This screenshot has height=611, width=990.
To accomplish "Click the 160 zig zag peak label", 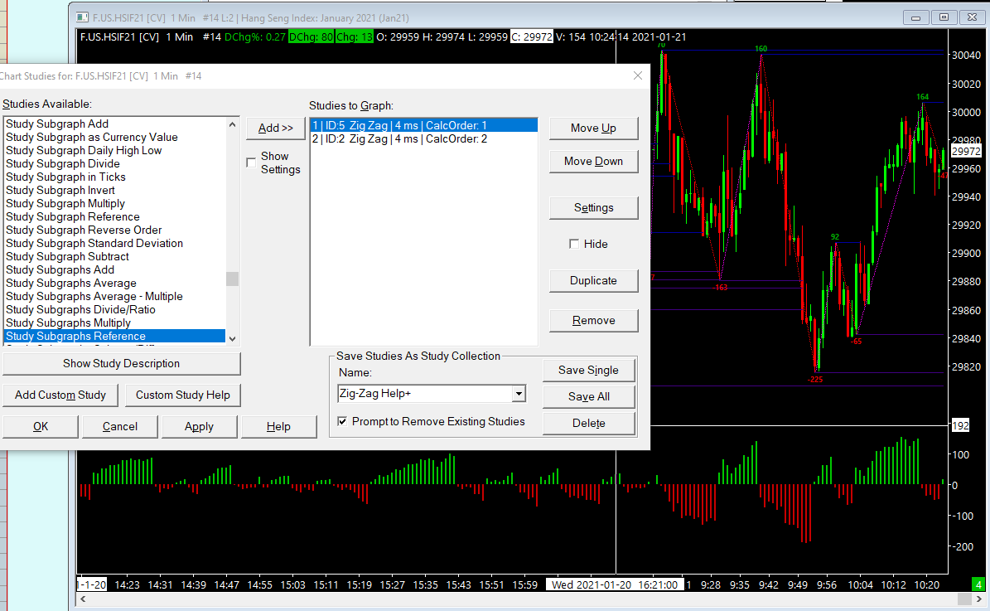I will coord(761,49).
